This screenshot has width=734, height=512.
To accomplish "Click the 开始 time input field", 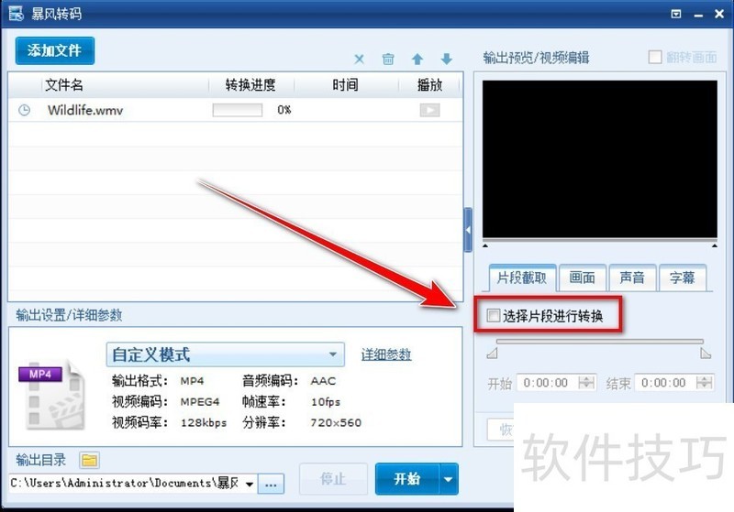I will click(547, 383).
